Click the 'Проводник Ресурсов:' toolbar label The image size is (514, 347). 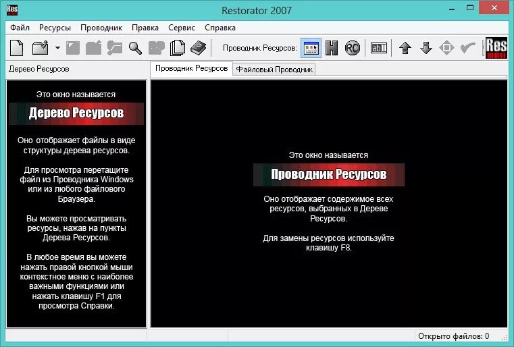[259, 48]
